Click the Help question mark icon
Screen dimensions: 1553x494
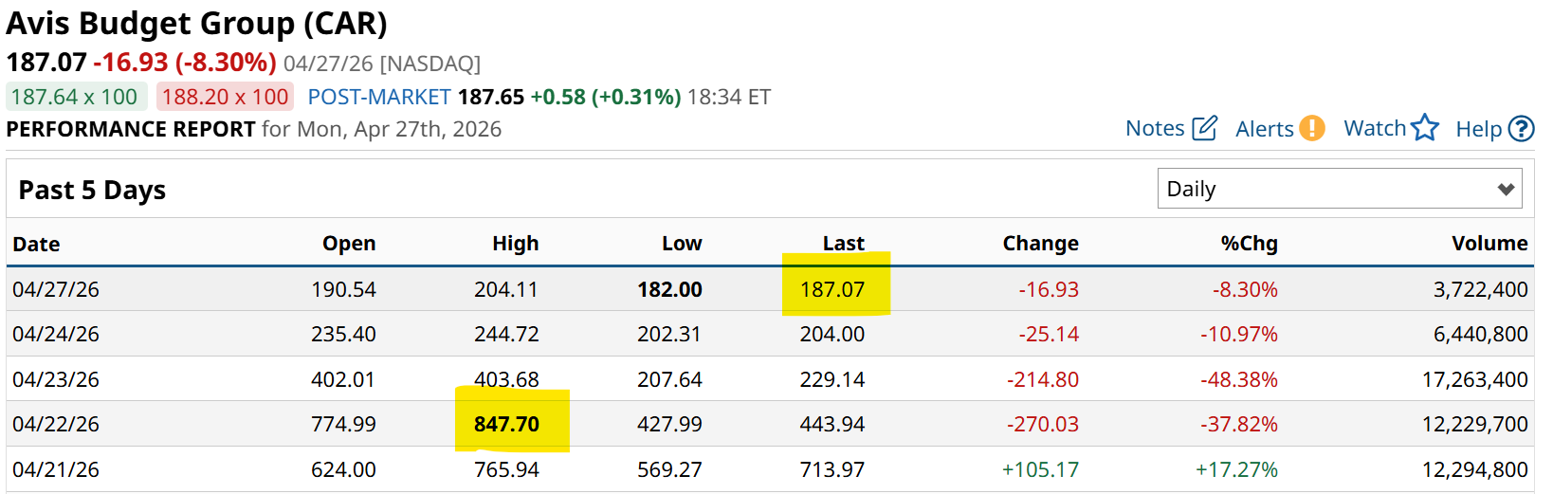[x=1521, y=128]
